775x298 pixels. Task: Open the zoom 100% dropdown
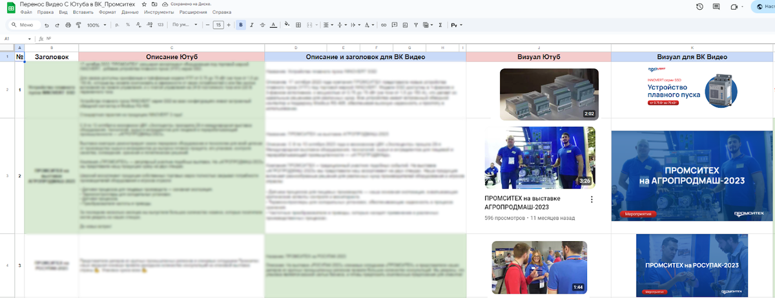click(x=96, y=25)
